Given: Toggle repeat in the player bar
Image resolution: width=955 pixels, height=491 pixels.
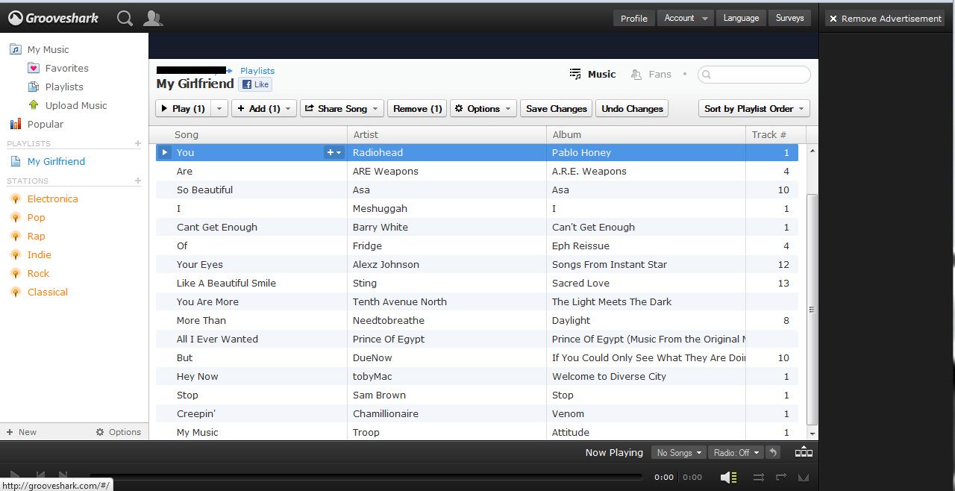Looking at the screenshot, I should pos(781,477).
